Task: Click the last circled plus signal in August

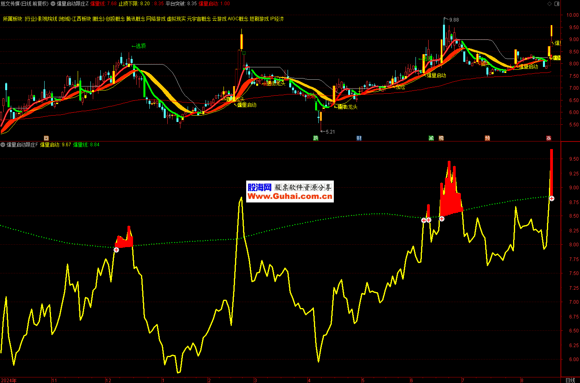Action: pos(552,198)
